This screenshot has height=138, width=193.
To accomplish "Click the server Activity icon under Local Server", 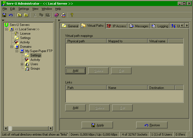I will pos(17,42).
